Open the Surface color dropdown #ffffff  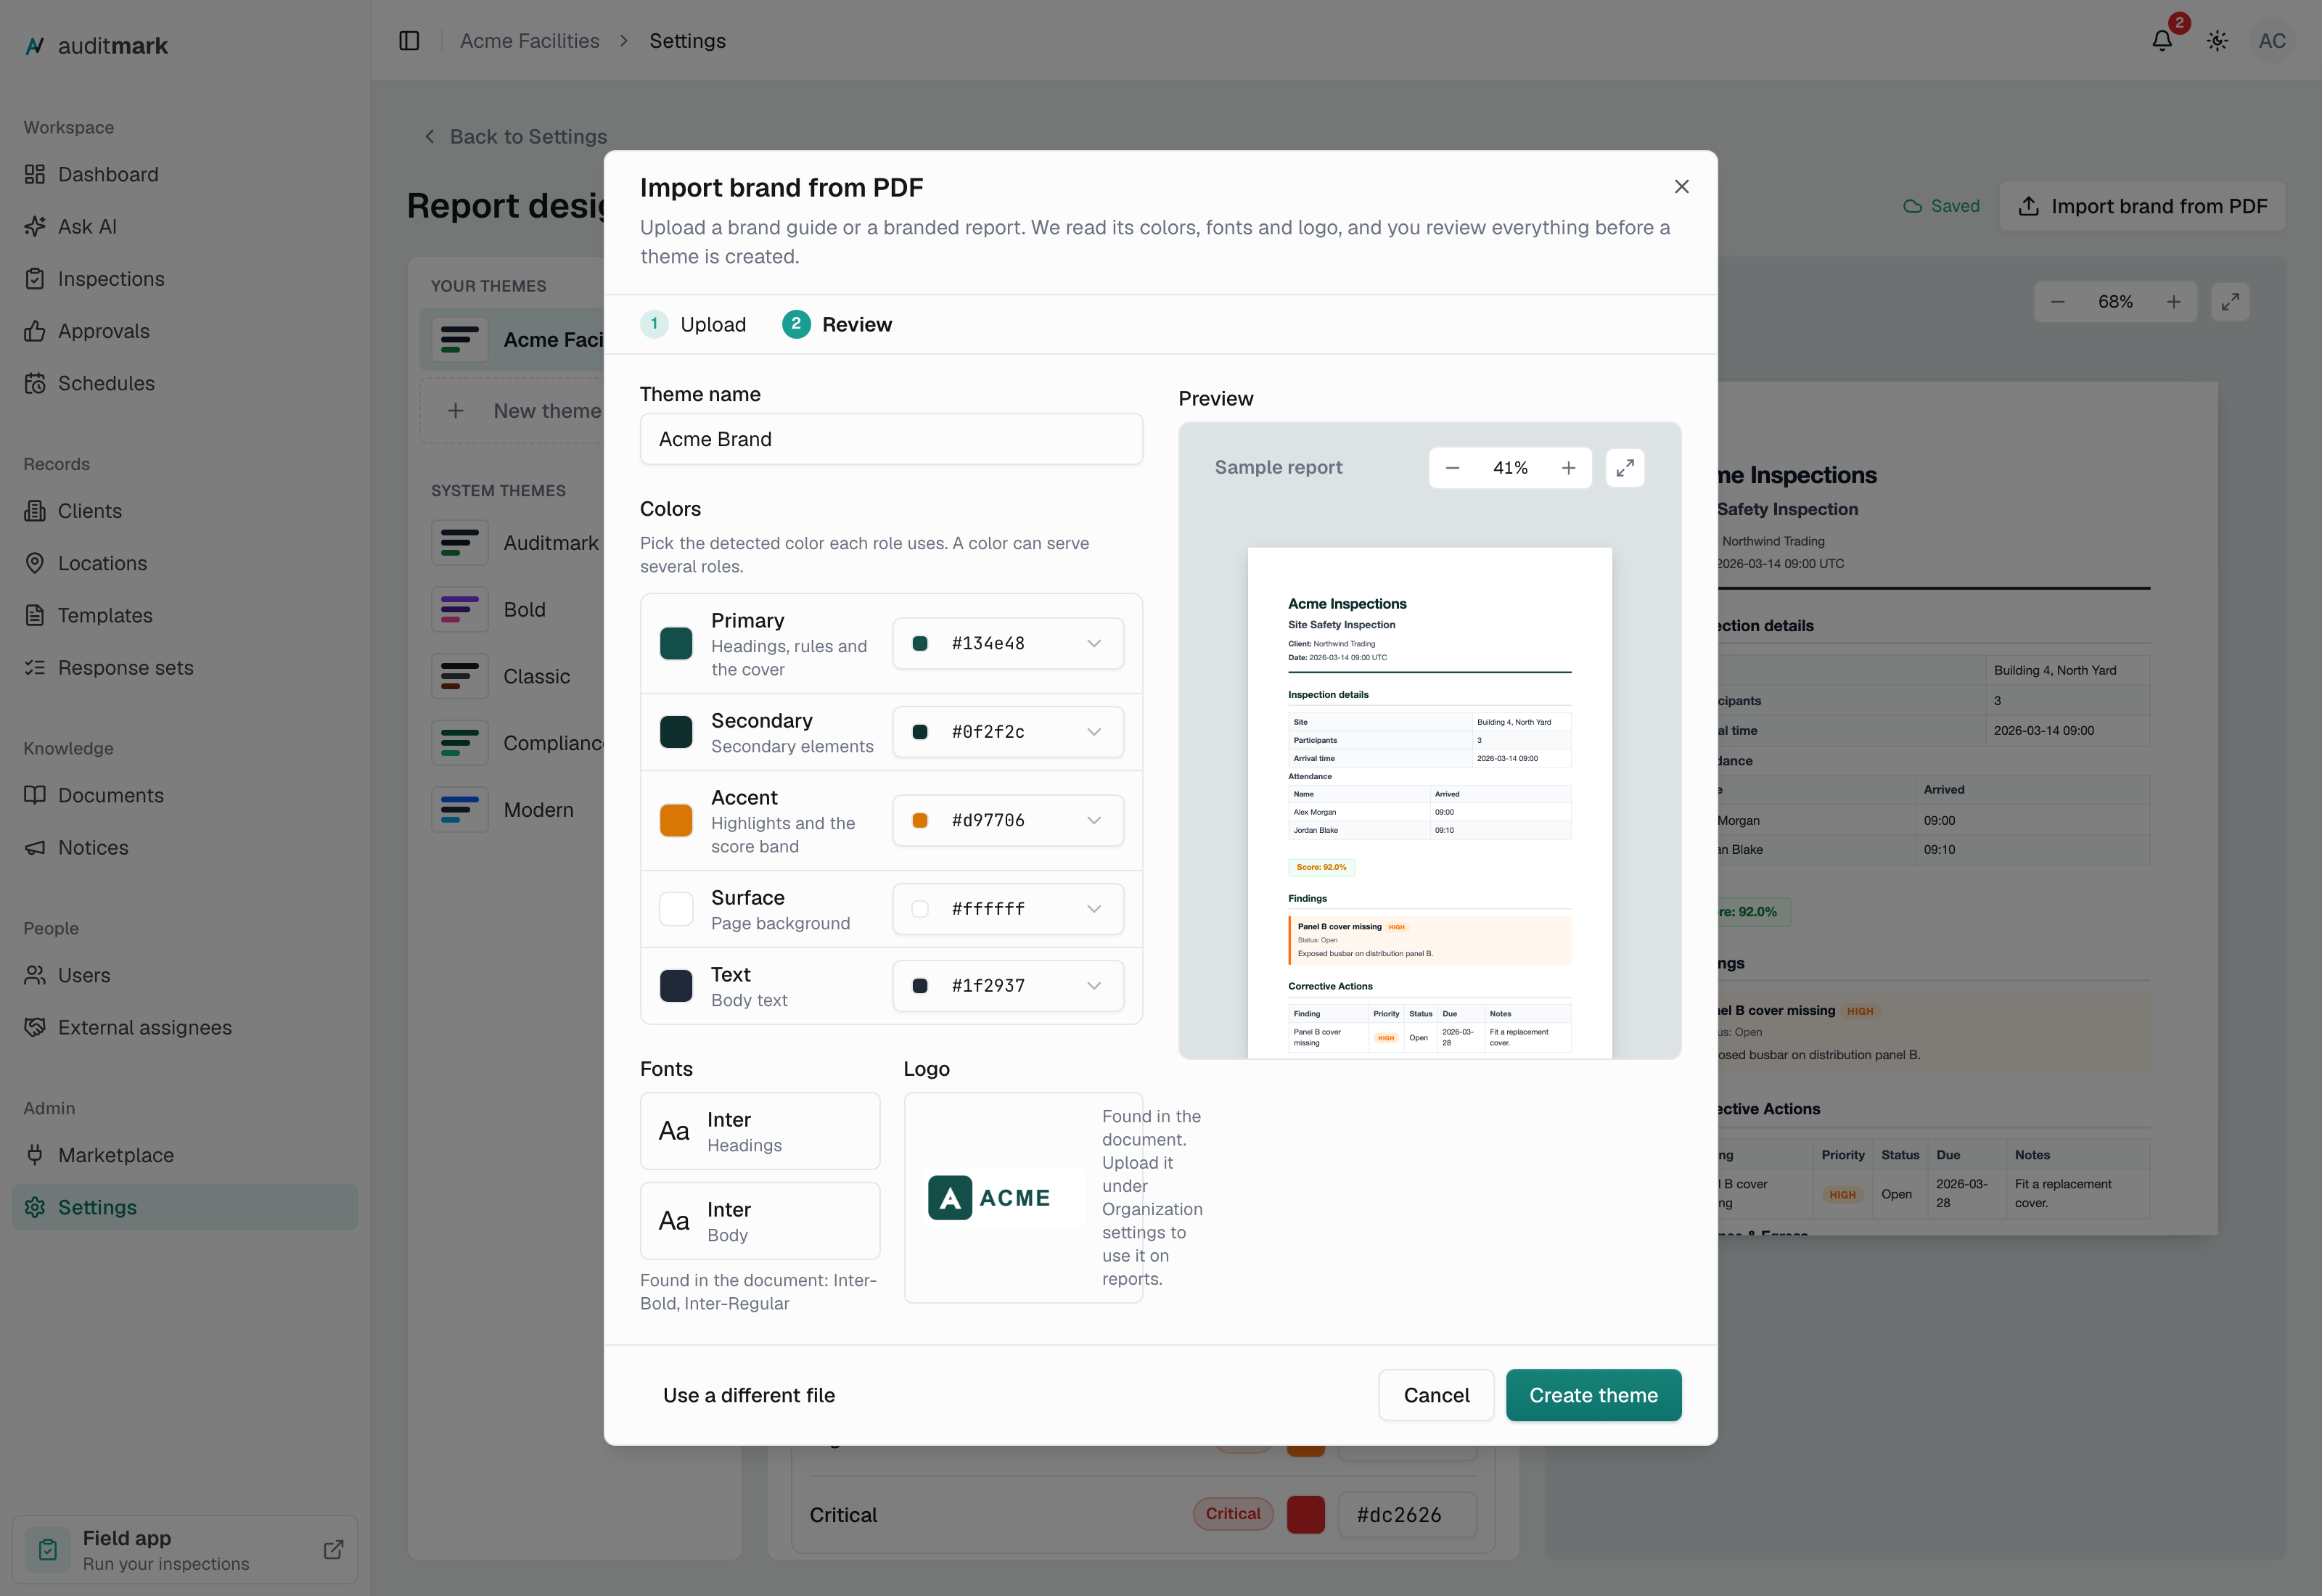1008,909
